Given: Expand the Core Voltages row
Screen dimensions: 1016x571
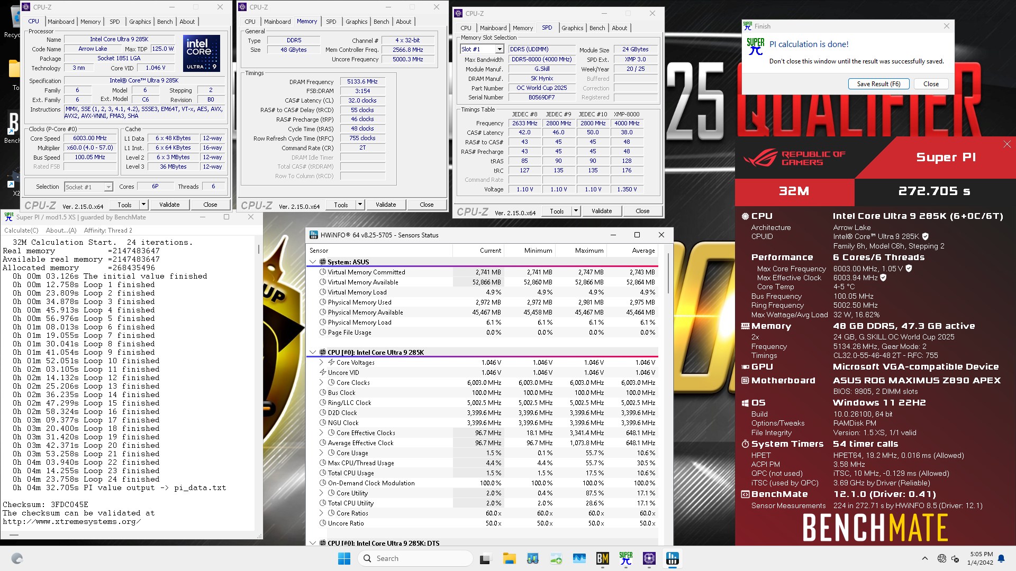Looking at the screenshot, I should (321, 363).
